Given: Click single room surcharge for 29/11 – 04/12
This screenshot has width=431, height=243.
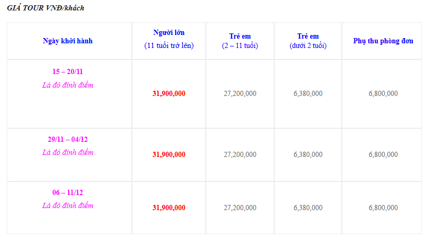Looking at the screenshot, I should point(383,154).
